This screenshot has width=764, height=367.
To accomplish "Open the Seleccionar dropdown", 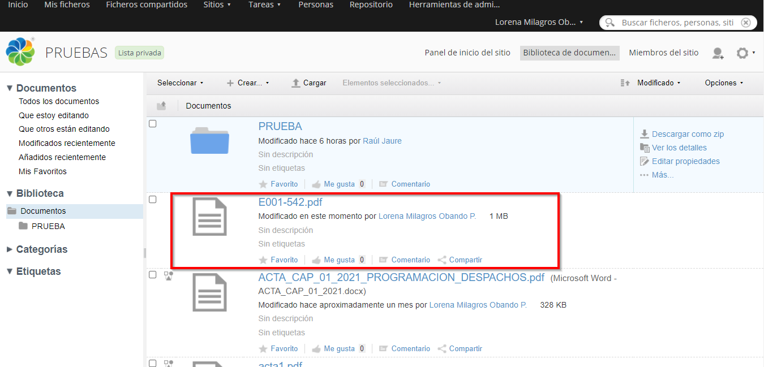I will 181,83.
